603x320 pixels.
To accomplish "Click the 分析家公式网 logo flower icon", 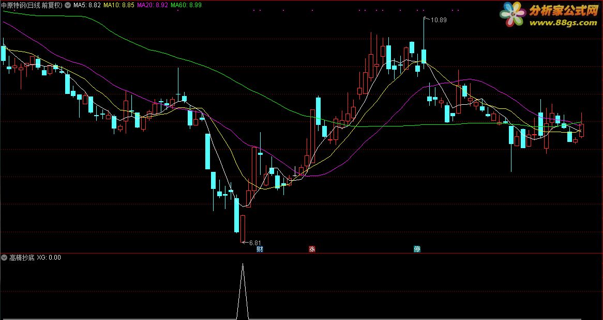I will [x=513, y=14].
